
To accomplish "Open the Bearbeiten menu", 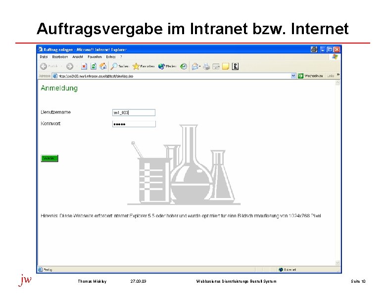I will [x=60, y=57].
